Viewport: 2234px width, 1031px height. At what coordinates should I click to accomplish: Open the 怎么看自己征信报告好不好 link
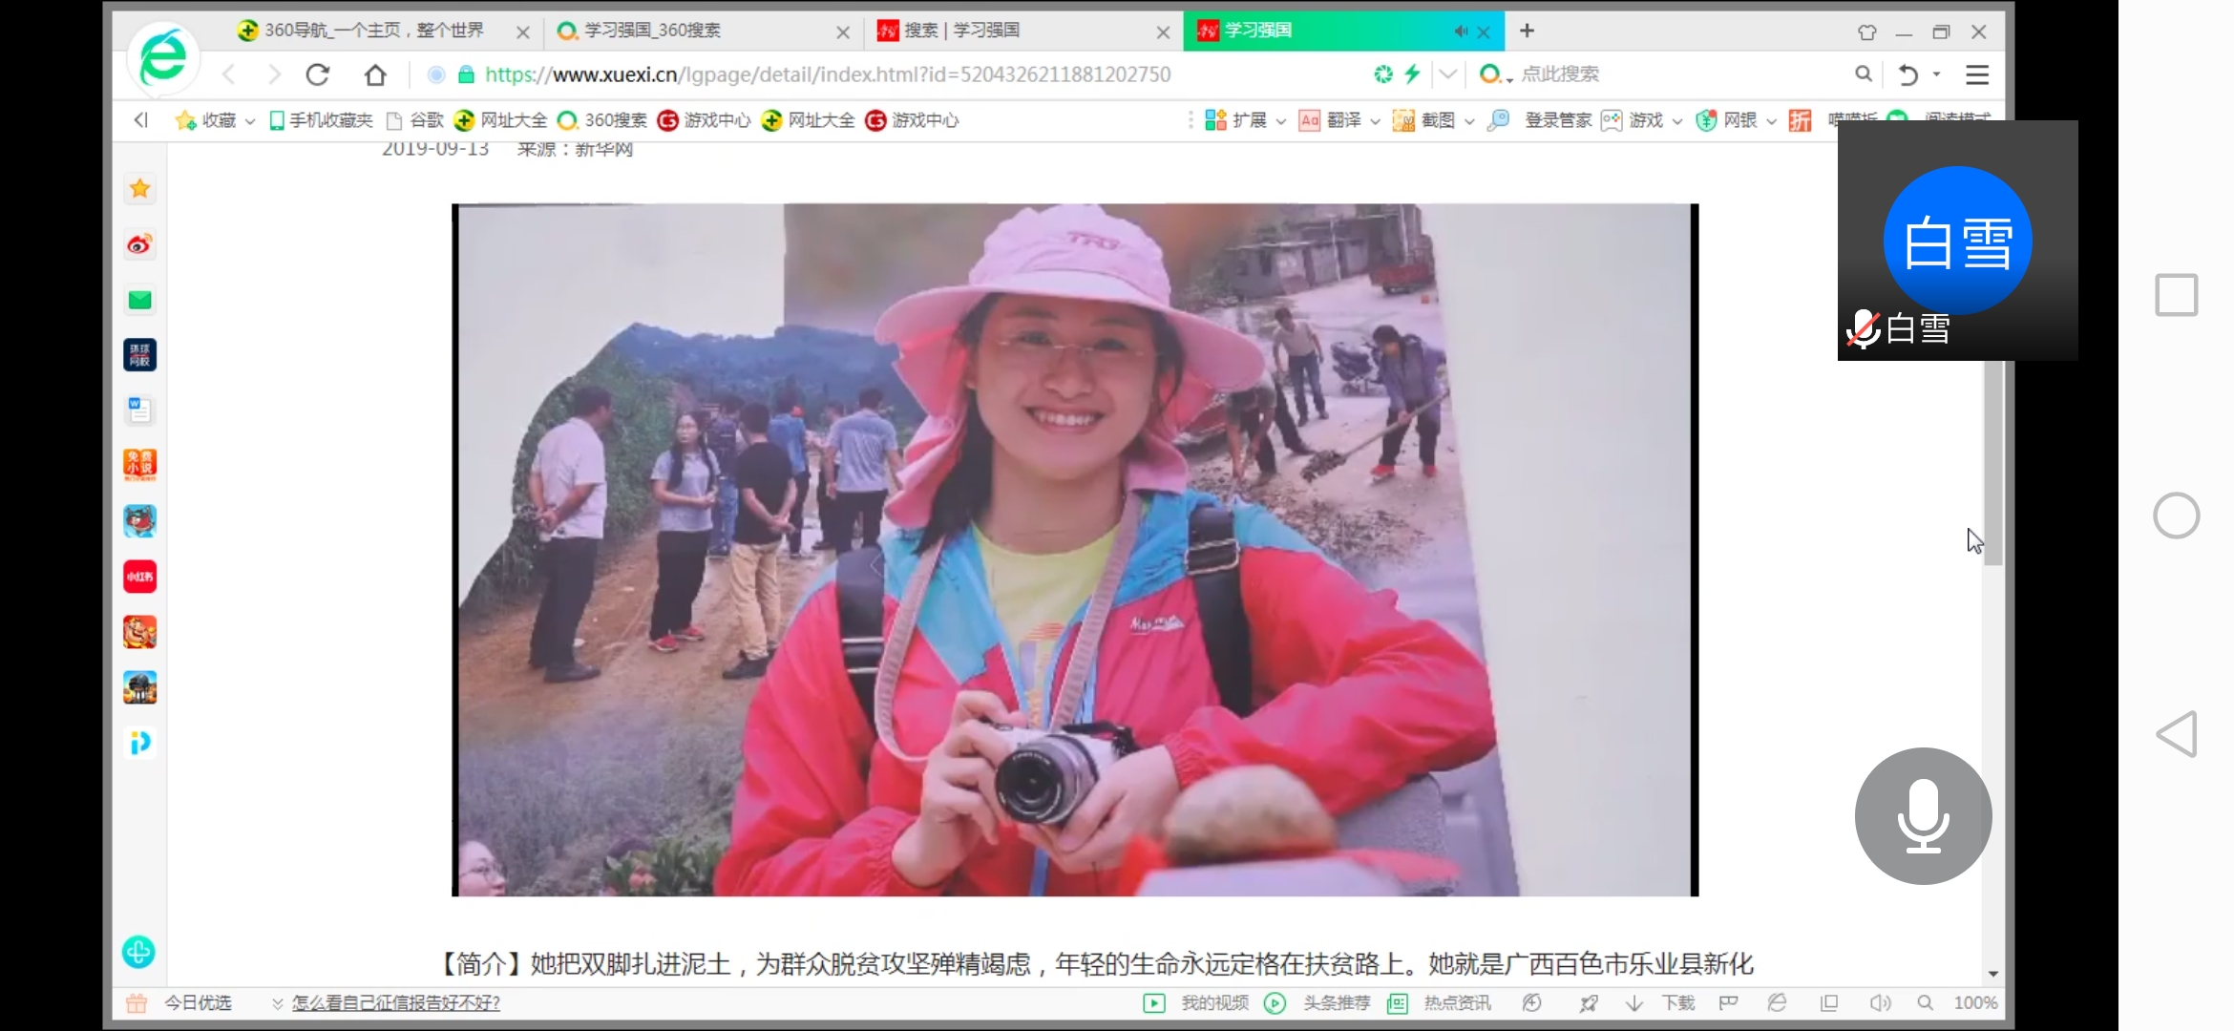click(395, 1002)
